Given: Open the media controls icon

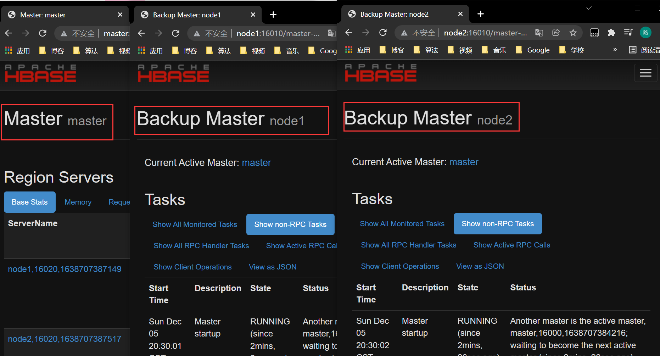Looking at the screenshot, I should click(x=628, y=33).
